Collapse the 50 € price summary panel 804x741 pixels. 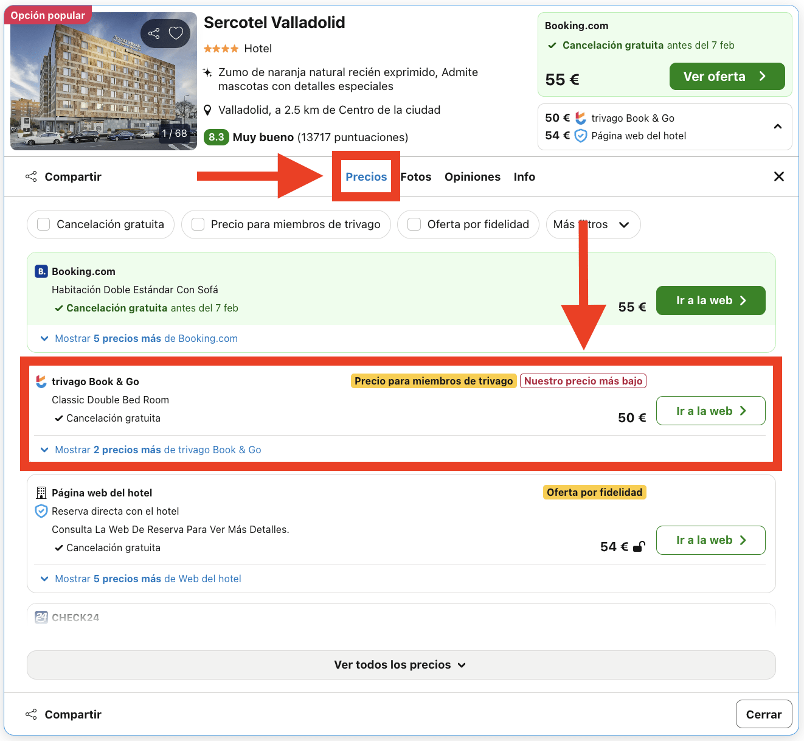(x=778, y=126)
